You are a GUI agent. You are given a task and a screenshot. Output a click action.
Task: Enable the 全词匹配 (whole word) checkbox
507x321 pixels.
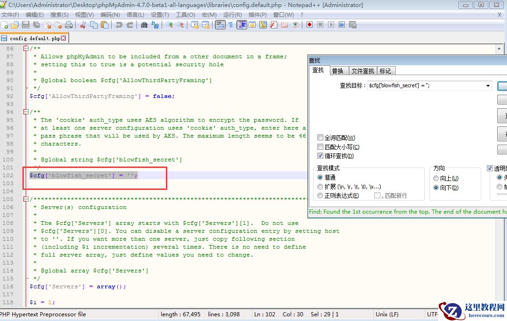click(320, 138)
